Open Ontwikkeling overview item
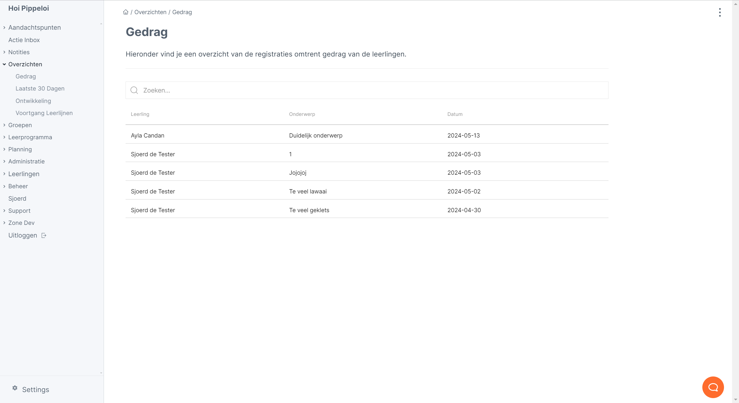This screenshot has height=403, width=739. pyautogui.click(x=33, y=101)
